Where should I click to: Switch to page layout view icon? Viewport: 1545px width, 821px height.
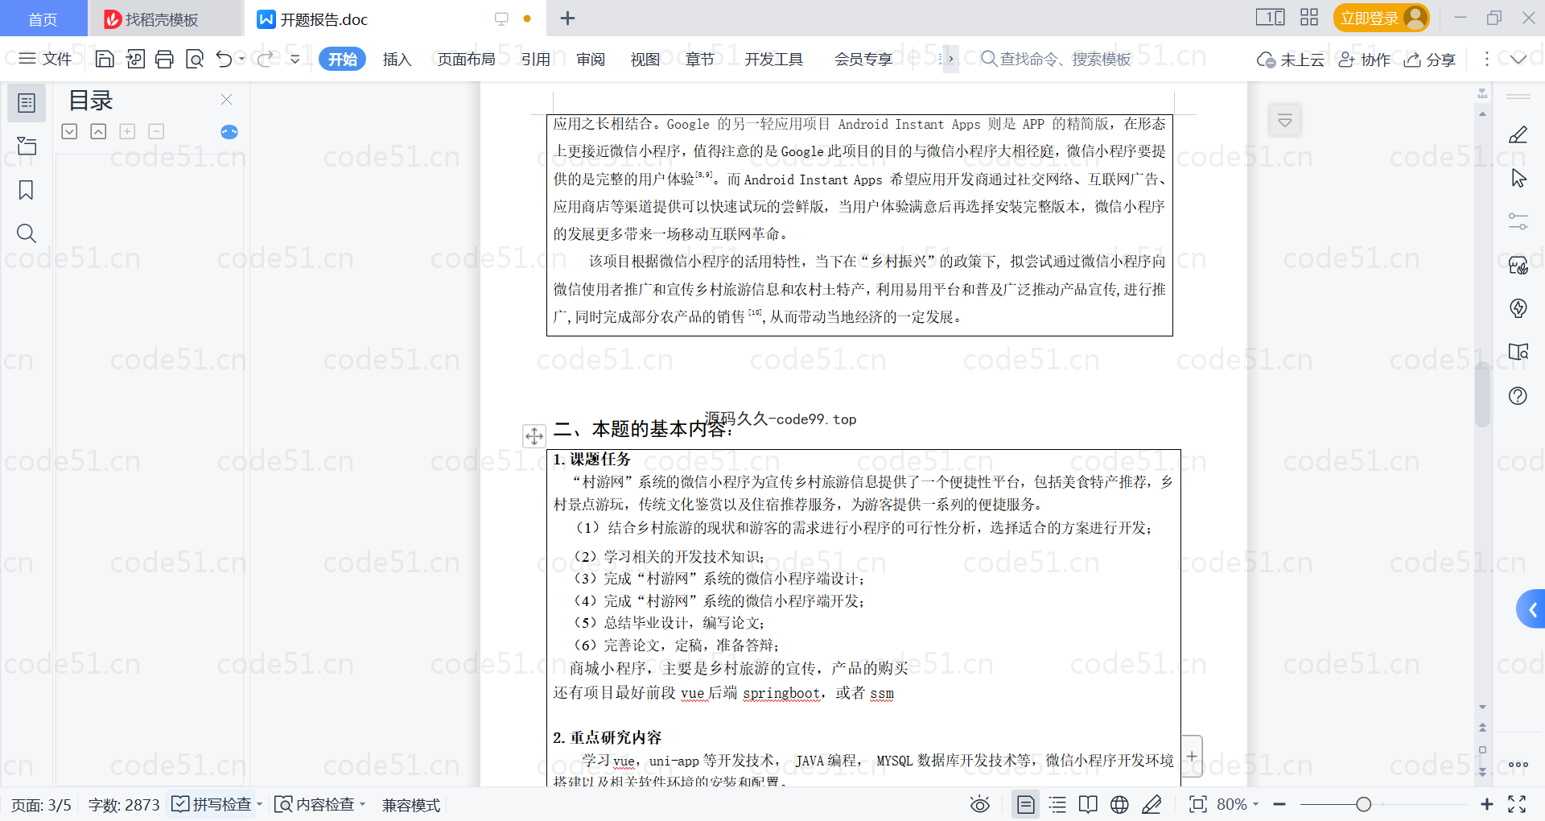[x=1025, y=804]
